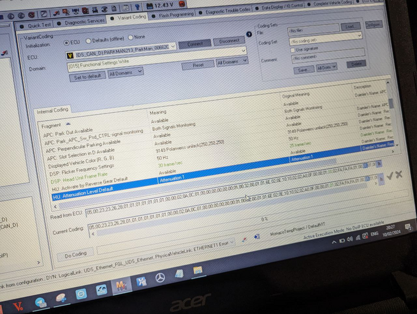This screenshot has height=314, width=417.
Task: Click the Reset button
Action: [x=198, y=65]
